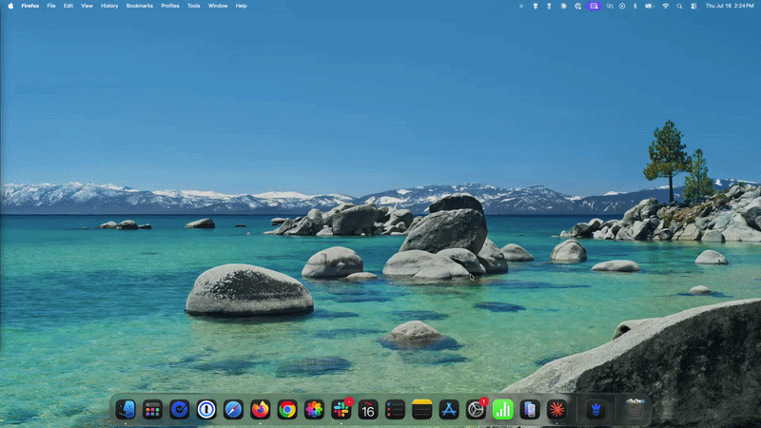Image resolution: width=761 pixels, height=428 pixels.
Task: Open Slack from the Dock
Action: (x=341, y=410)
